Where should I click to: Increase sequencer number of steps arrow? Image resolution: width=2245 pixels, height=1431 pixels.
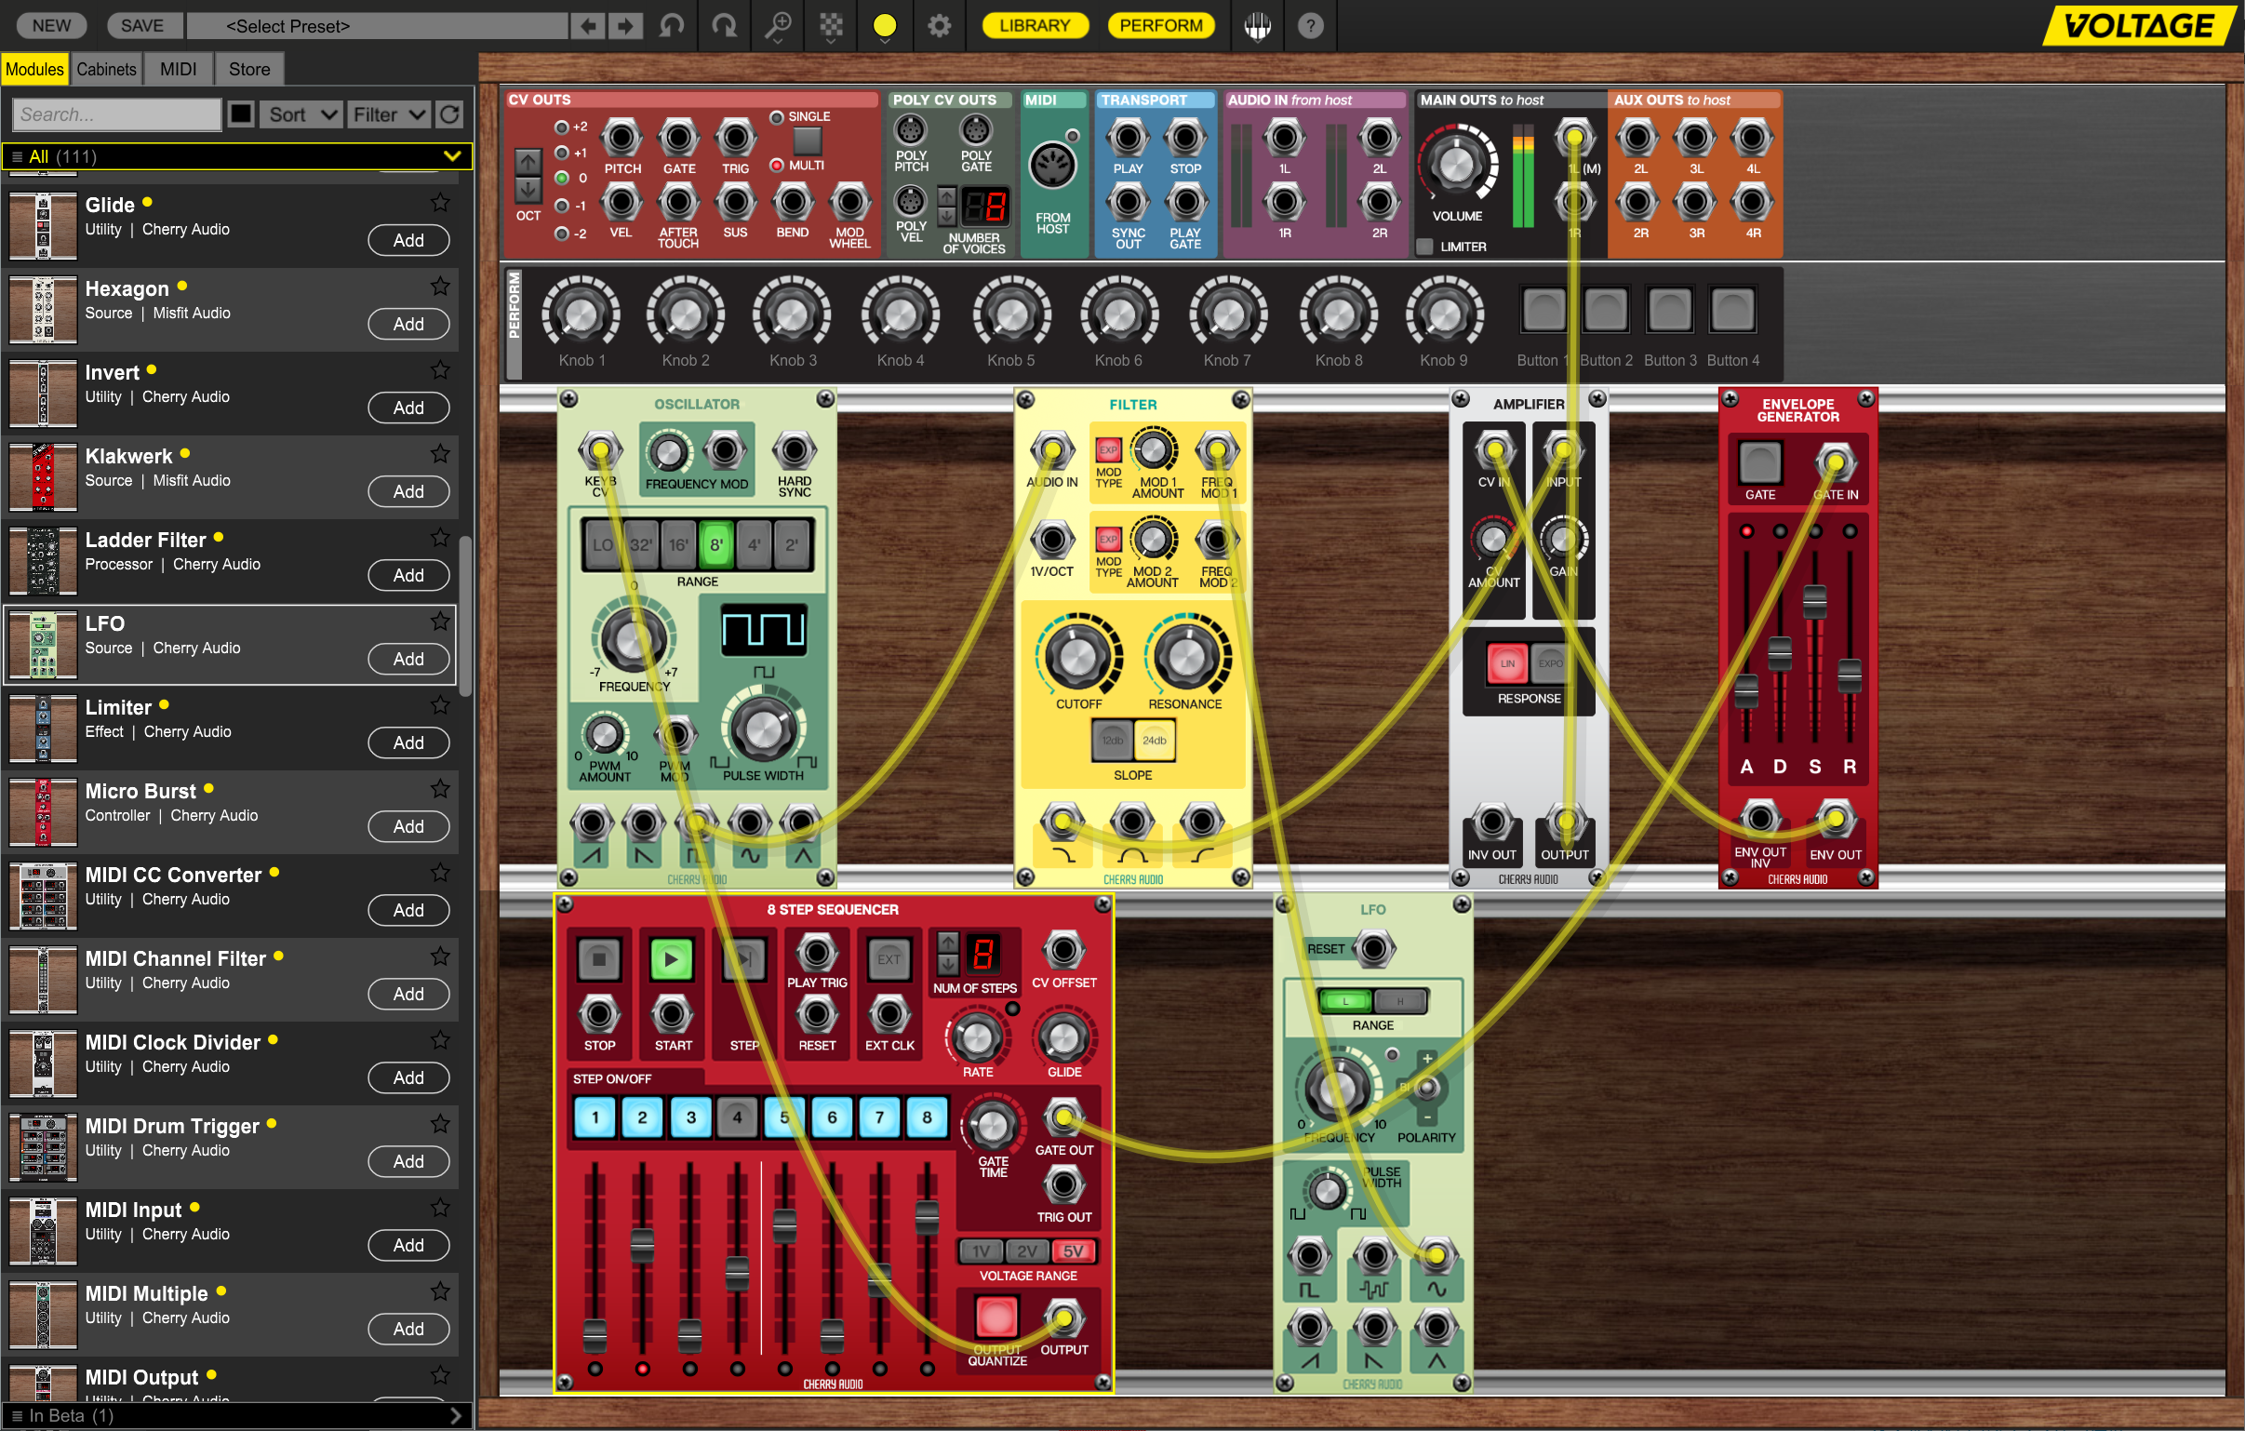coord(947,943)
